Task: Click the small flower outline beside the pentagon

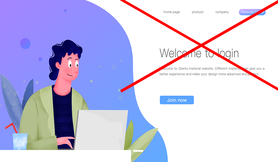Action: coord(91,81)
